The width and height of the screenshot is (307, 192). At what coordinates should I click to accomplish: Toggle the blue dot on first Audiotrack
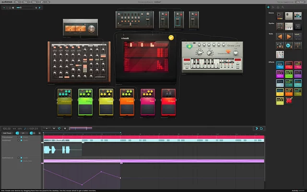point(21,140)
